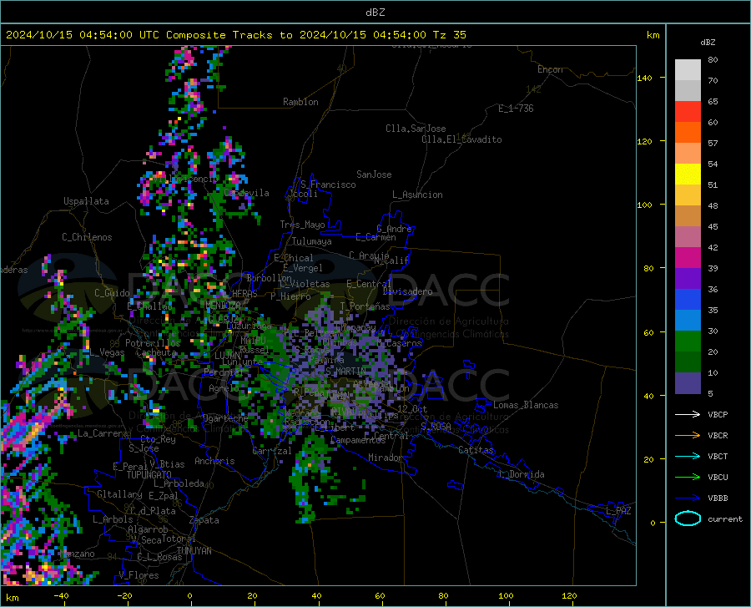
Task: Click the 'Clla.El_Cavadito' map label
Action: (461, 139)
